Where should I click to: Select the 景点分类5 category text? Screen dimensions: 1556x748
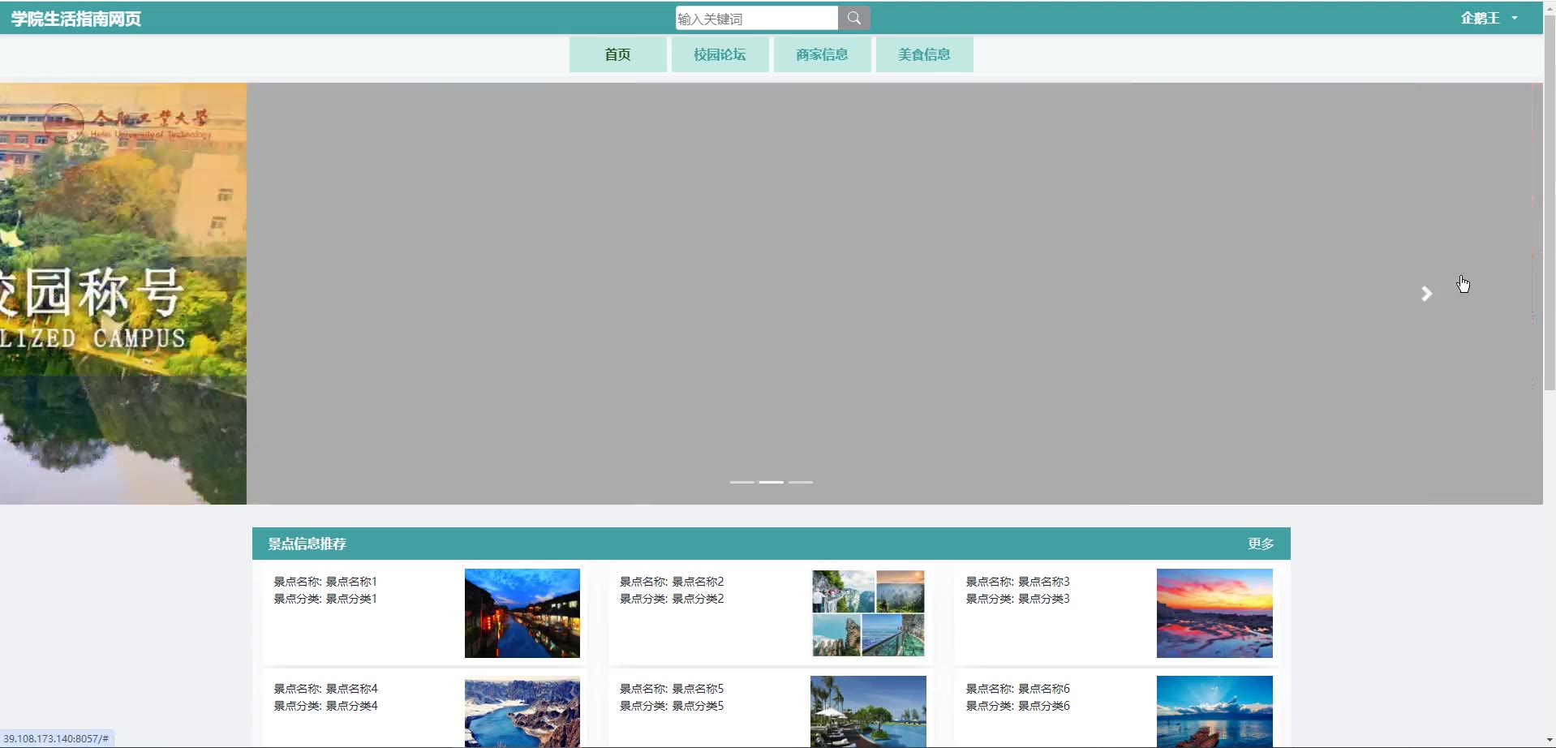coord(698,706)
